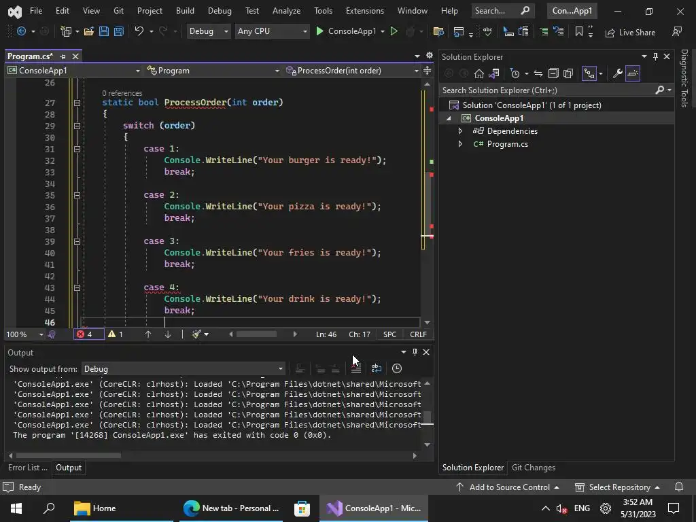Click the Undo arrow icon
The height and width of the screenshot is (522, 696).
click(x=139, y=31)
